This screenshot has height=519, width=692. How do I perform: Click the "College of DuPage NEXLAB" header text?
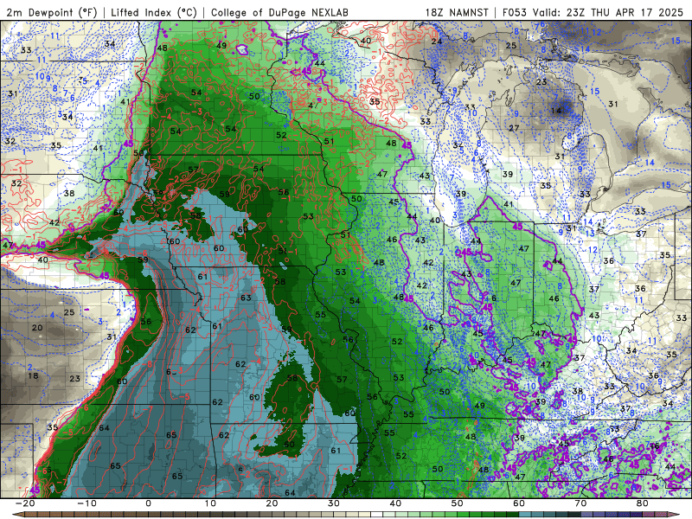pyautogui.click(x=279, y=12)
